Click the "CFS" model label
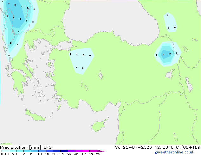Viewport: 201px width, 155px height. pos(48,147)
